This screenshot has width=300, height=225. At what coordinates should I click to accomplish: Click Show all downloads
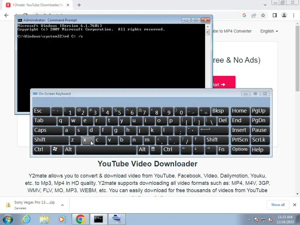(278, 205)
